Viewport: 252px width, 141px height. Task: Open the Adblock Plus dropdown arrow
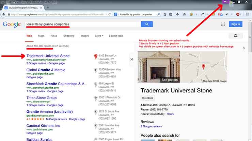[x=241, y=14]
